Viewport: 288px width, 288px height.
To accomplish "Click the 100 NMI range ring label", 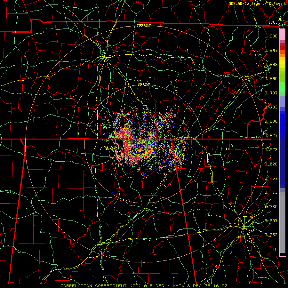I will 144,25.
